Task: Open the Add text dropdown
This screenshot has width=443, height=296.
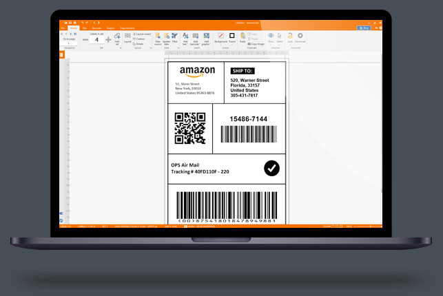Action: coord(186,43)
